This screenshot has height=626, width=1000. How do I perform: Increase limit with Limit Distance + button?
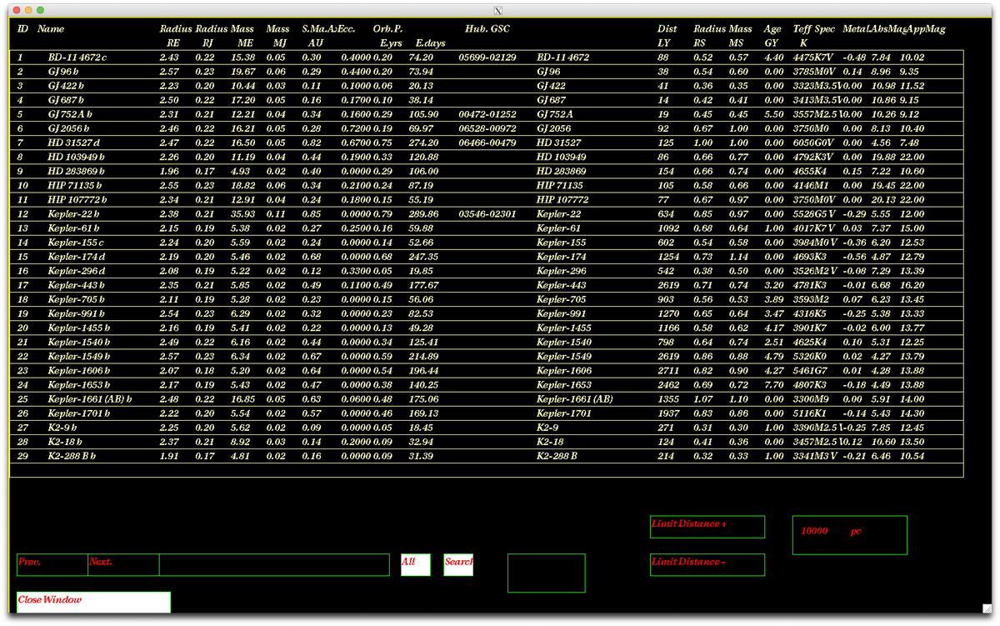(x=707, y=527)
